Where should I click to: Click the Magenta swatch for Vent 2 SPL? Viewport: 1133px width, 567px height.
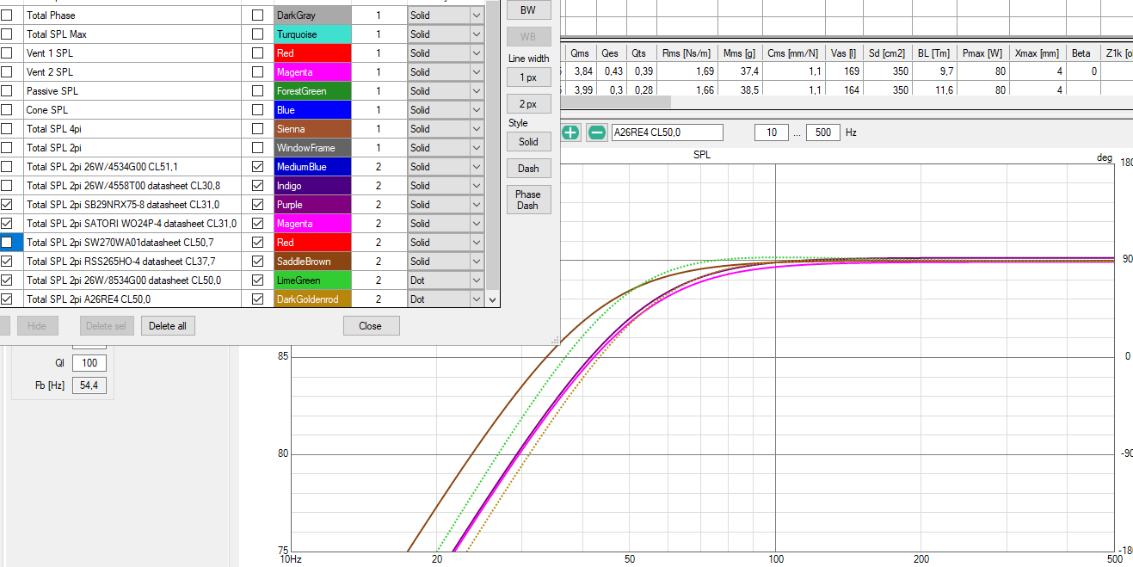[312, 72]
